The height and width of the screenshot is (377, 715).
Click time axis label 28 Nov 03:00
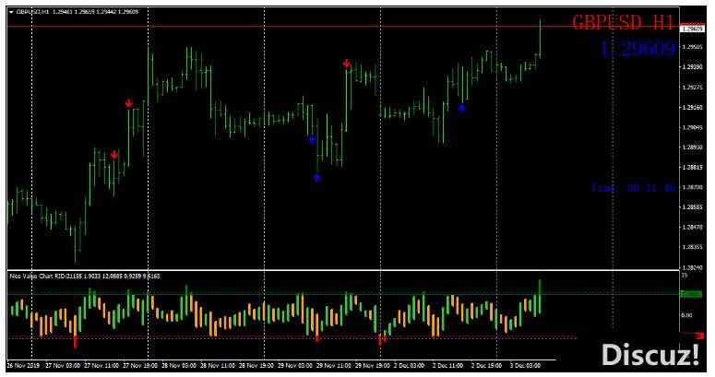coord(179,366)
